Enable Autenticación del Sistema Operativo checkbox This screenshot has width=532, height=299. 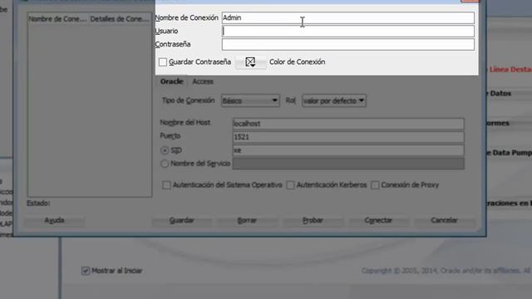coord(166,185)
